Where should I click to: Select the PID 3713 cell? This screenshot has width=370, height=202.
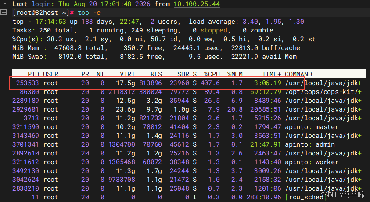(x=31, y=118)
